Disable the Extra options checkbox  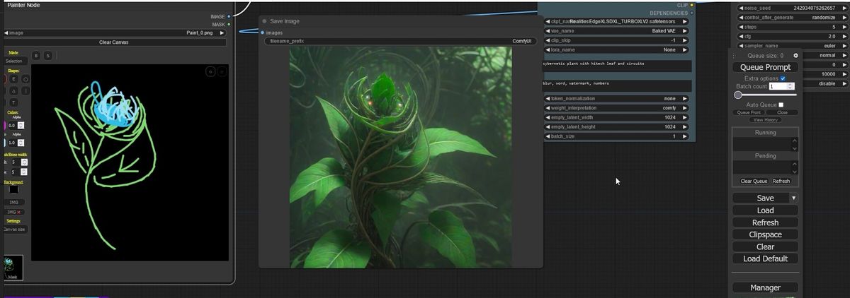[x=783, y=78]
